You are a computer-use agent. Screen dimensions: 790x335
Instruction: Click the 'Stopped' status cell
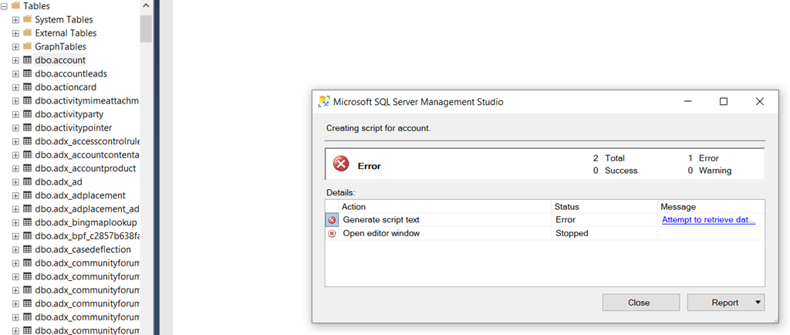605,234
